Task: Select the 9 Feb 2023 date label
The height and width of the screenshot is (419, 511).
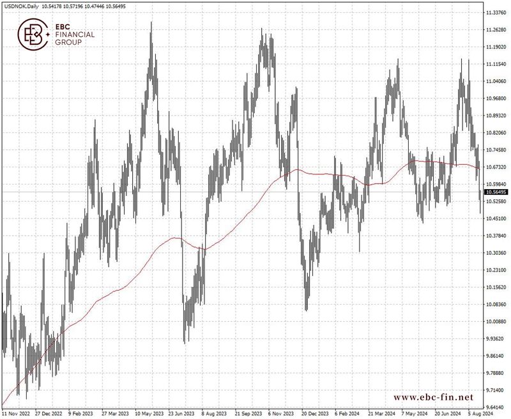Action: point(82,414)
